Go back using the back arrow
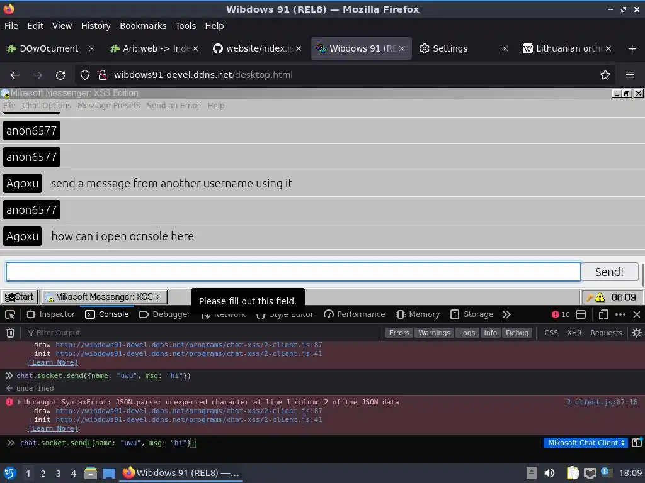Viewport: 645px width, 483px height. tap(15, 75)
